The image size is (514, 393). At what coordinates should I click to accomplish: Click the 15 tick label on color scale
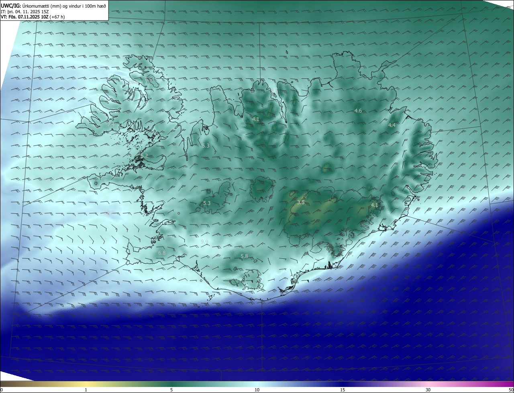(343, 390)
